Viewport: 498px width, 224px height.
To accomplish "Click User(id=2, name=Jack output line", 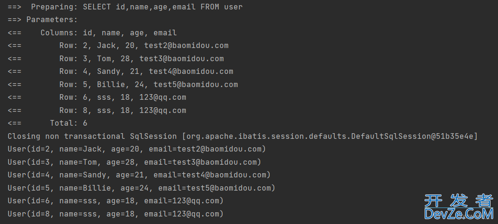I will (x=137, y=149).
